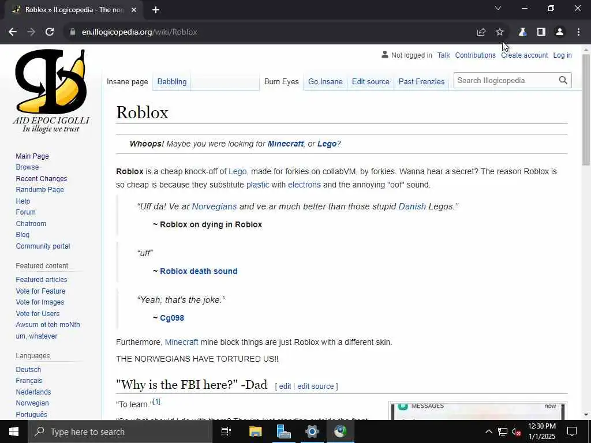This screenshot has height=443, width=591.
Task: Open Vote for Images link
Action: tap(40, 302)
